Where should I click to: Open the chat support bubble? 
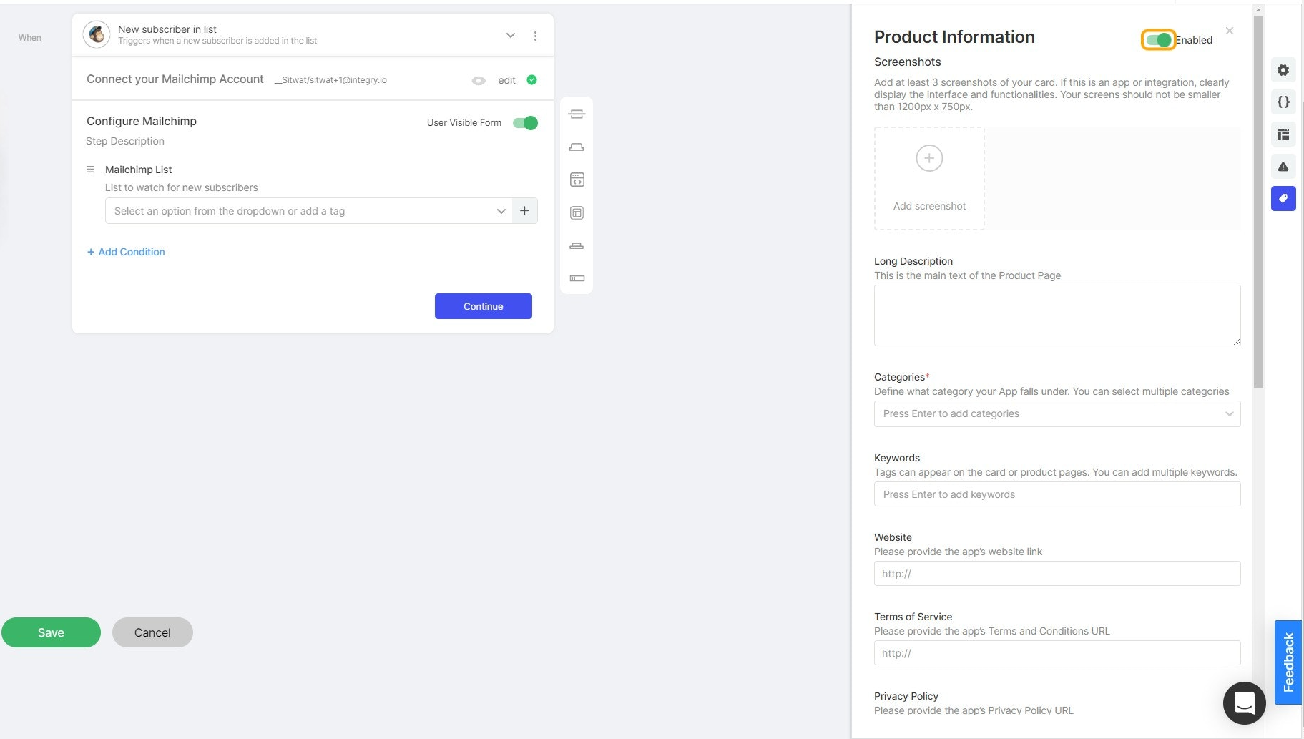click(1245, 703)
